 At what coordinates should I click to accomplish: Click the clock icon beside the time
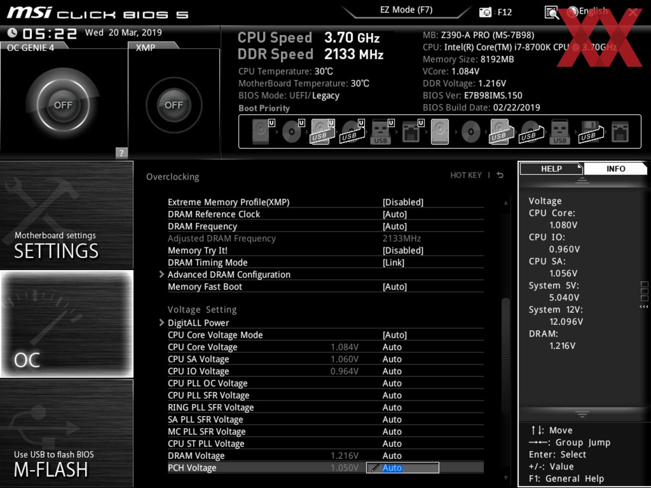pyautogui.click(x=12, y=33)
